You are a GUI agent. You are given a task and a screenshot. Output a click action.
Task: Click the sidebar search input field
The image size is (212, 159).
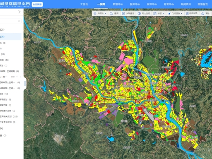[11, 21]
